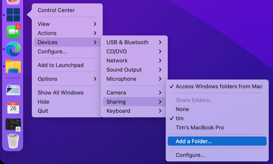
Task: Click chevron arrow next to View
Action: 95,24
